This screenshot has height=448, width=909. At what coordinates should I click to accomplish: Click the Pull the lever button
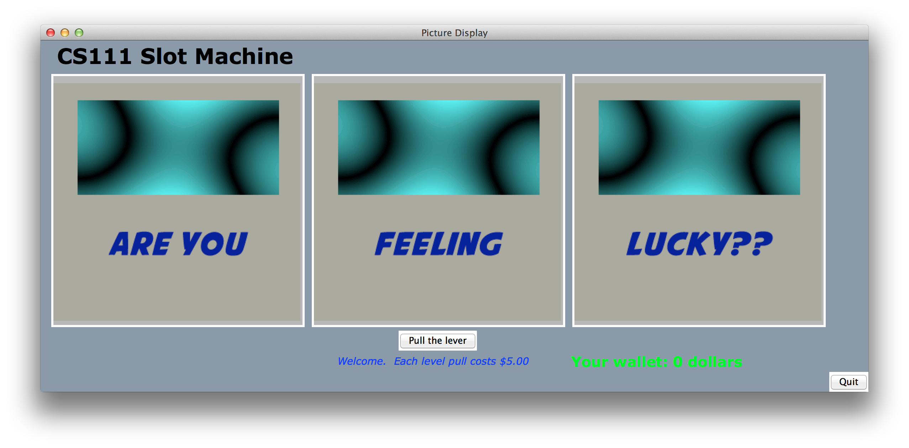pos(437,341)
